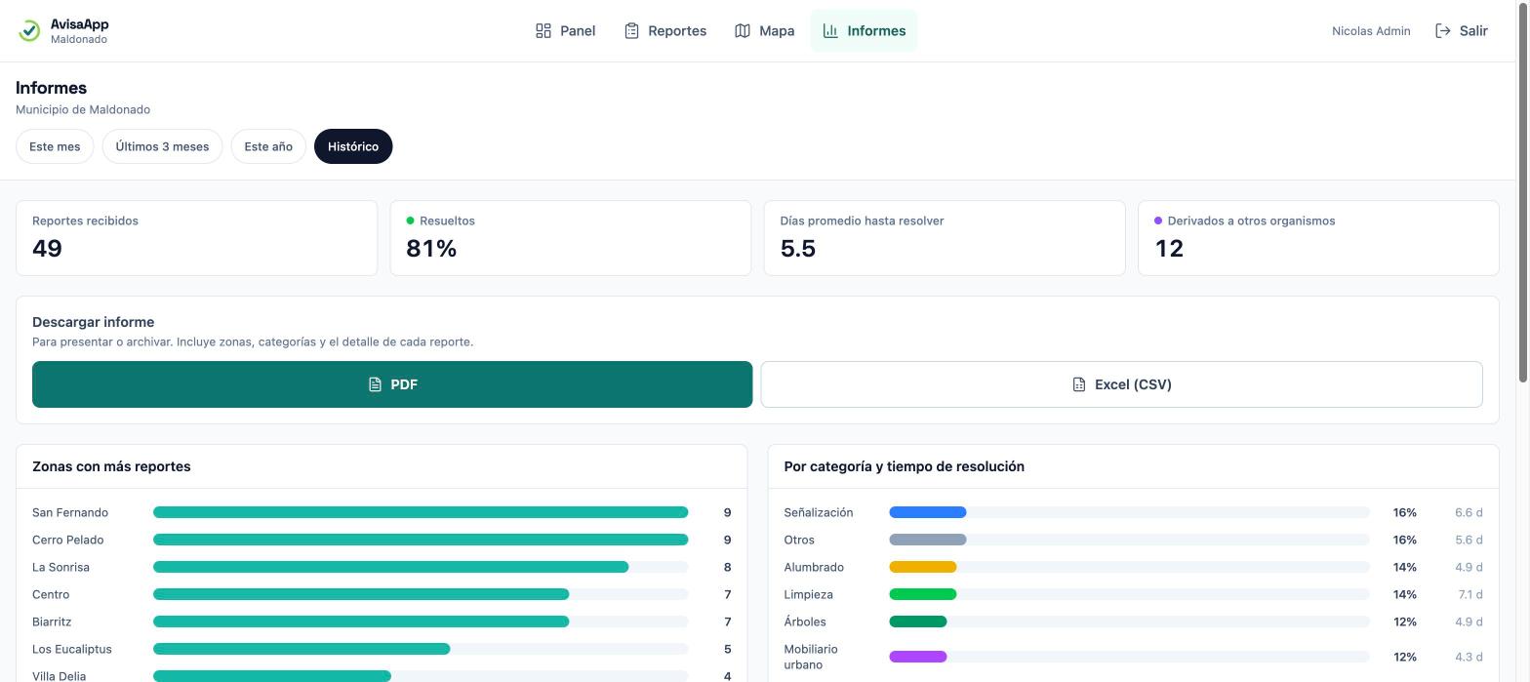Download the report as PDF
Image resolution: width=1530 pixels, height=682 pixels.
point(392,384)
